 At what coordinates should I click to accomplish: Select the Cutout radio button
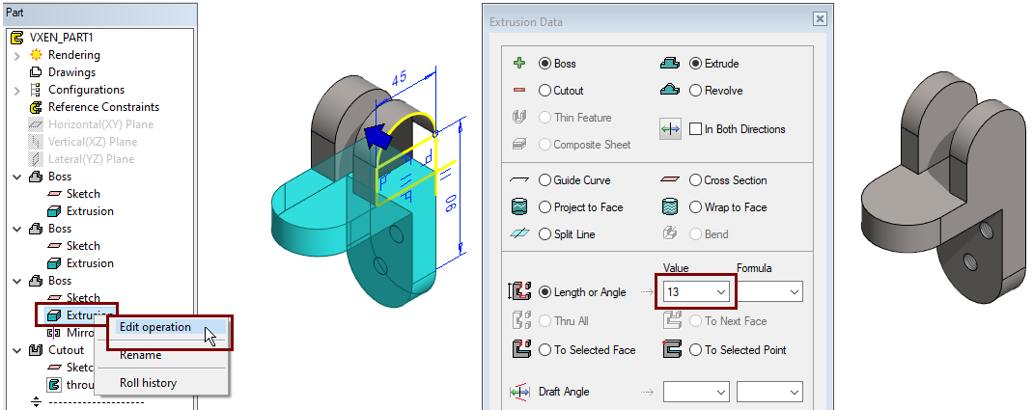pyautogui.click(x=545, y=91)
